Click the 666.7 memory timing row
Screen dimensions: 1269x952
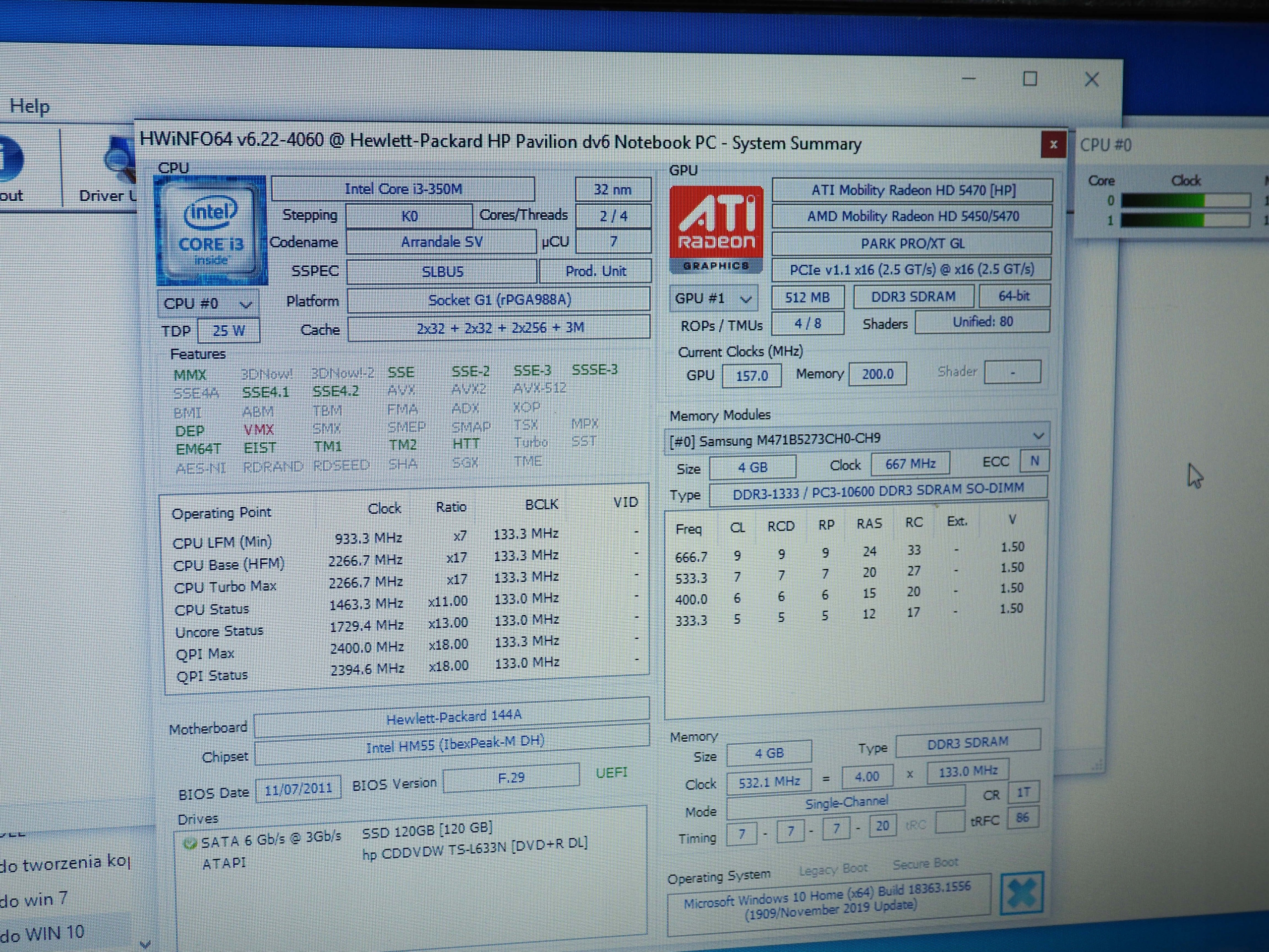[x=849, y=552]
